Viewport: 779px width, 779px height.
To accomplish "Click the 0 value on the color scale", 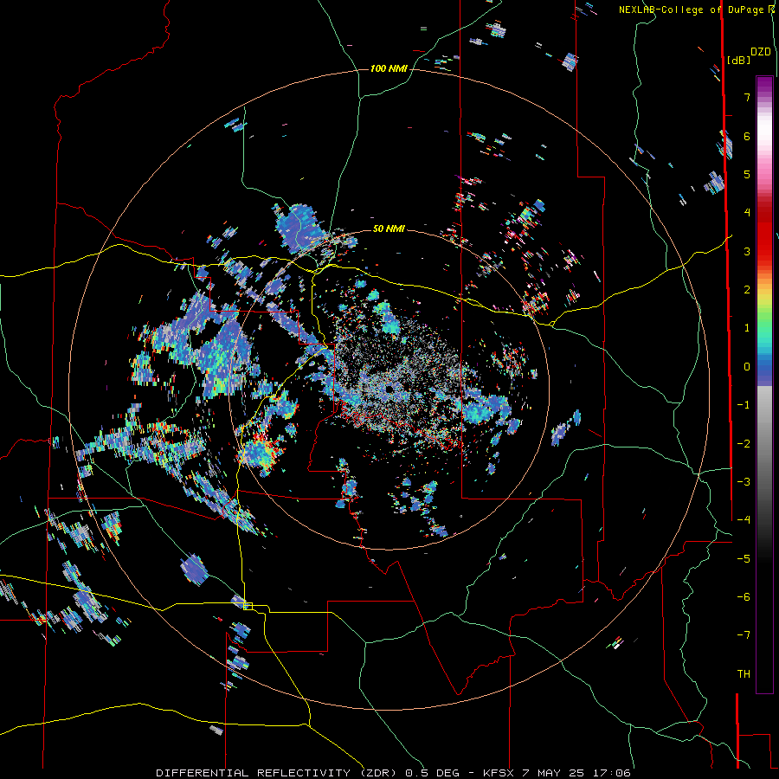I will click(x=747, y=367).
